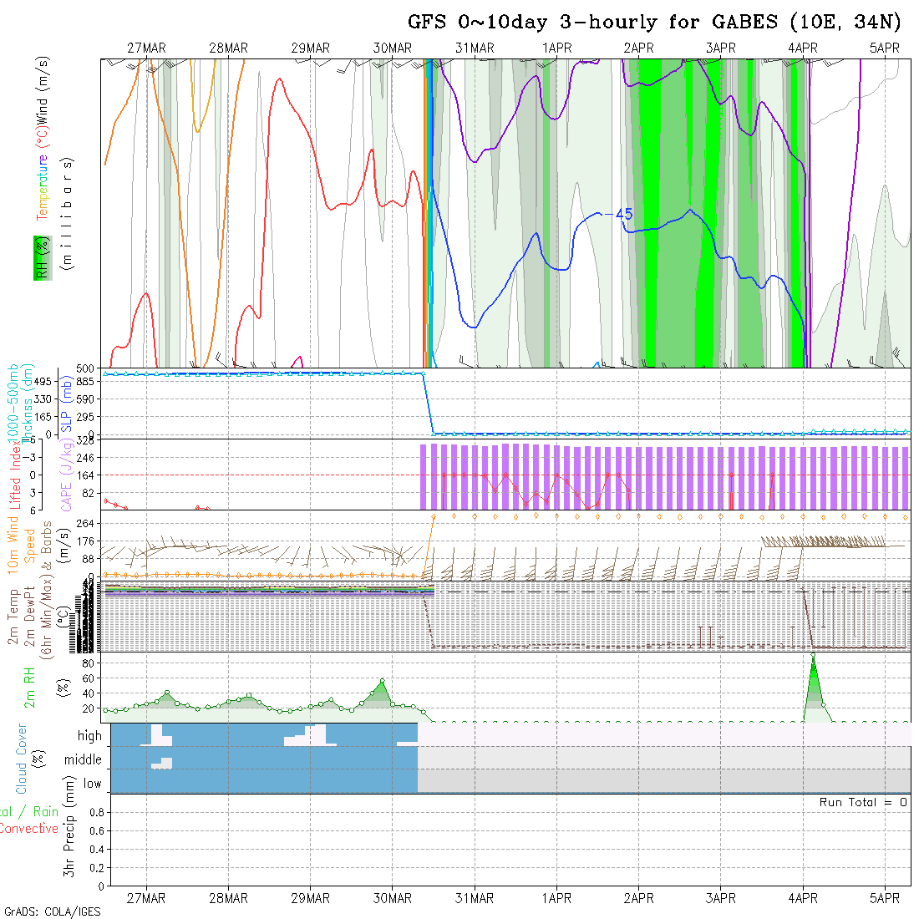Select the high cloud cover row label

coord(89,736)
